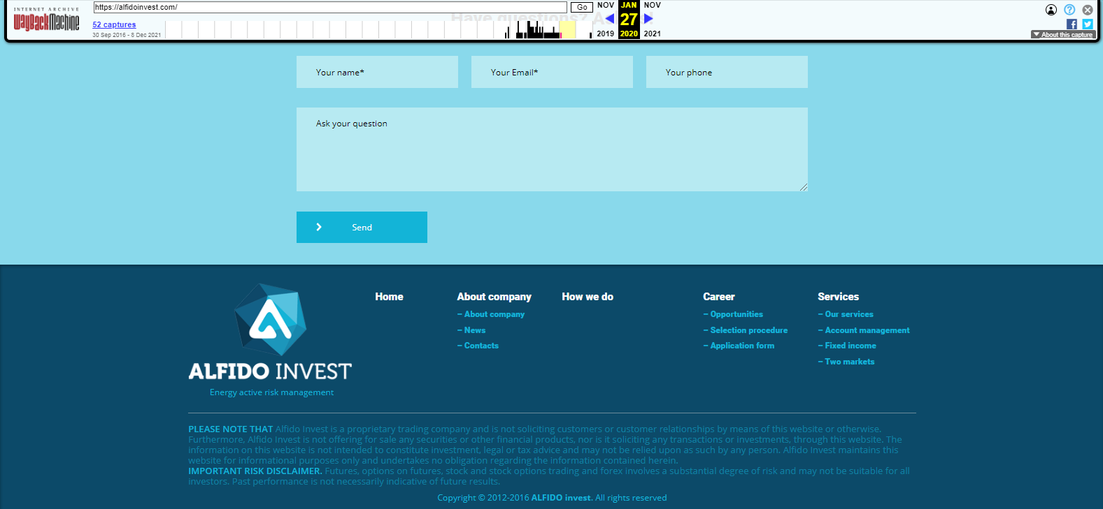Open the 52 captures link
This screenshot has width=1103, height=509.
pos(114,24)
